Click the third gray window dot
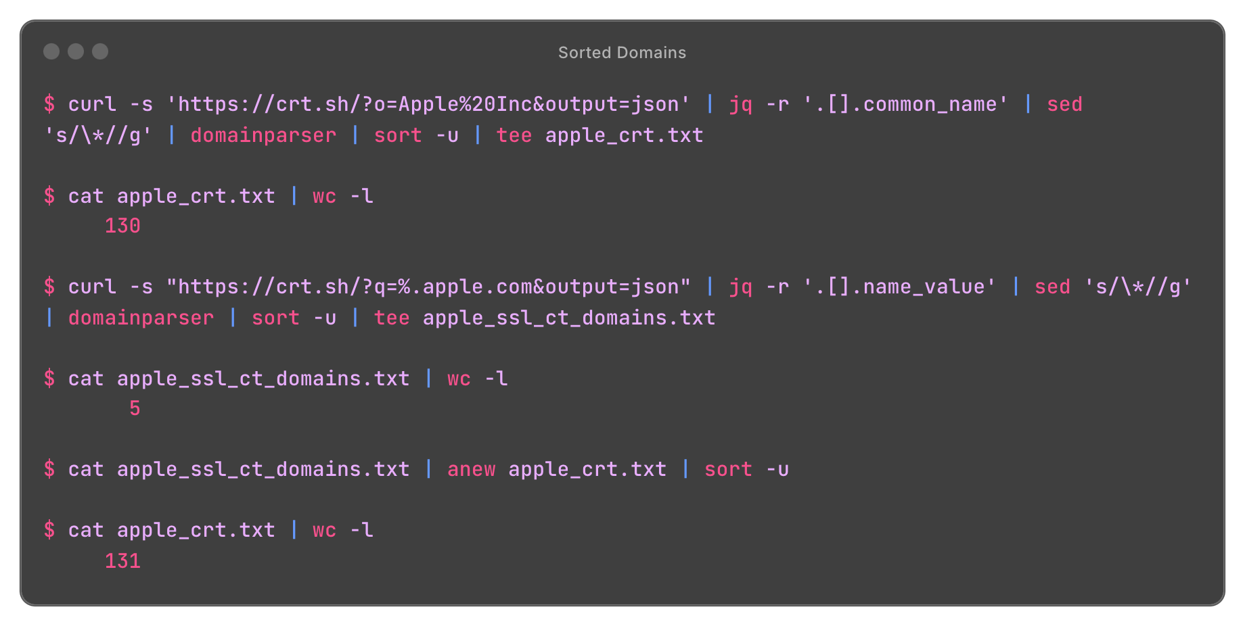This screenshot has width=1245, height=626. click(x=100, y=51)
